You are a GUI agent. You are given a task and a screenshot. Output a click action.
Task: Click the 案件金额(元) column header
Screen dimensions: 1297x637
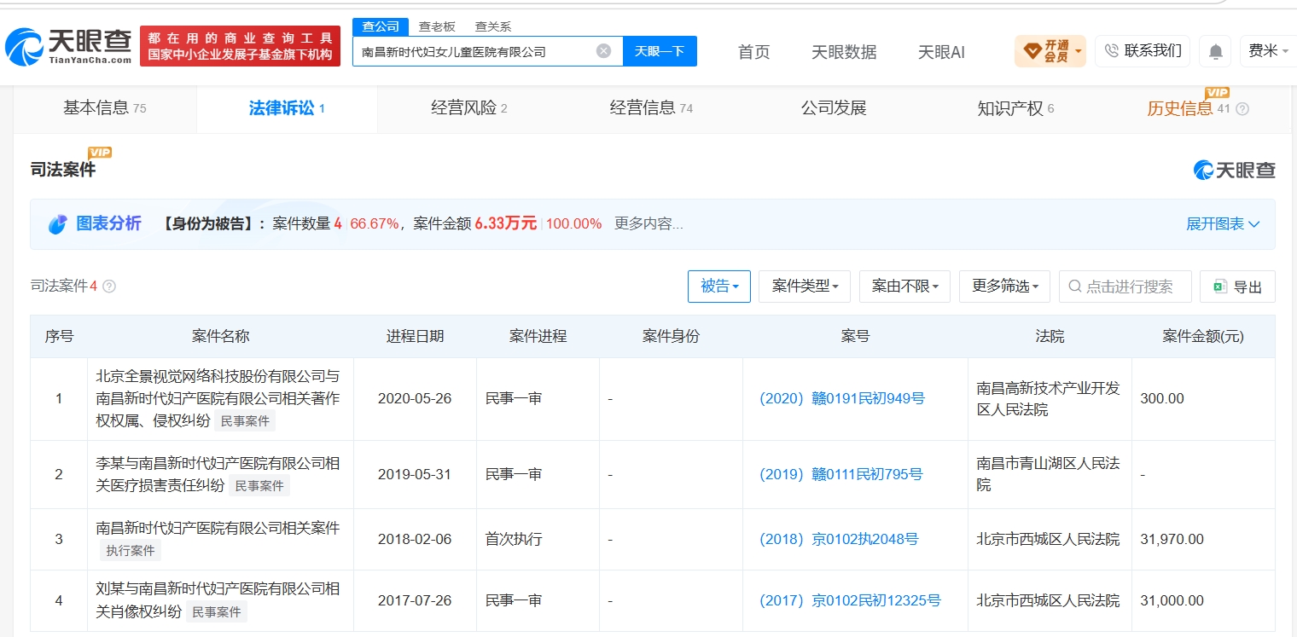tap(1203, 336)
